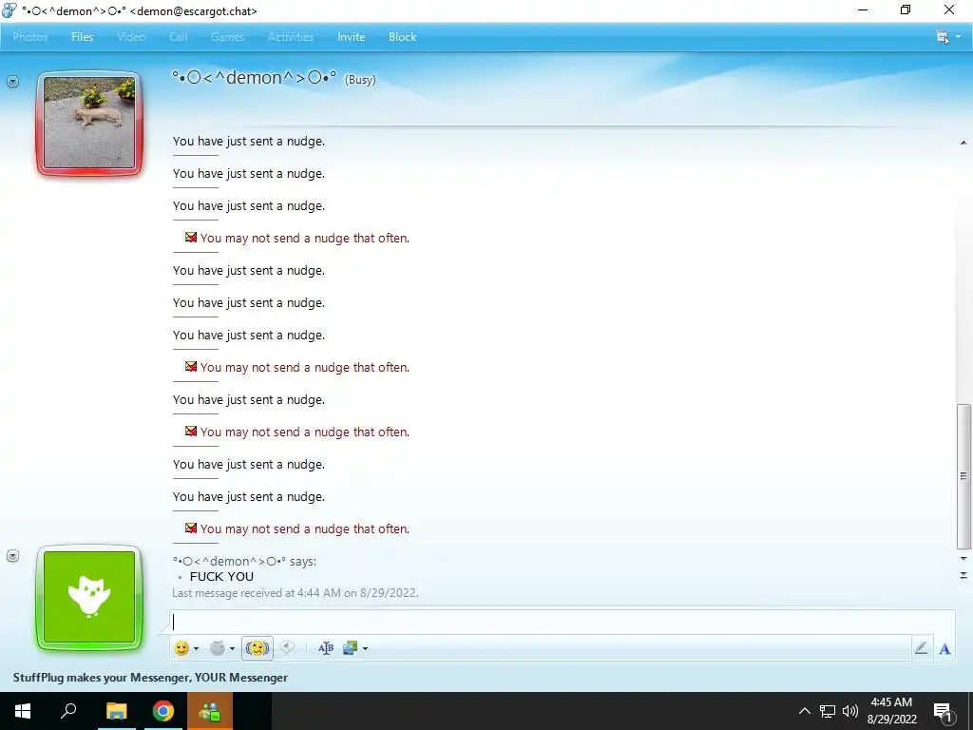Open the Invite menu
The image size is (973, 730).
(x=351, y=37)
